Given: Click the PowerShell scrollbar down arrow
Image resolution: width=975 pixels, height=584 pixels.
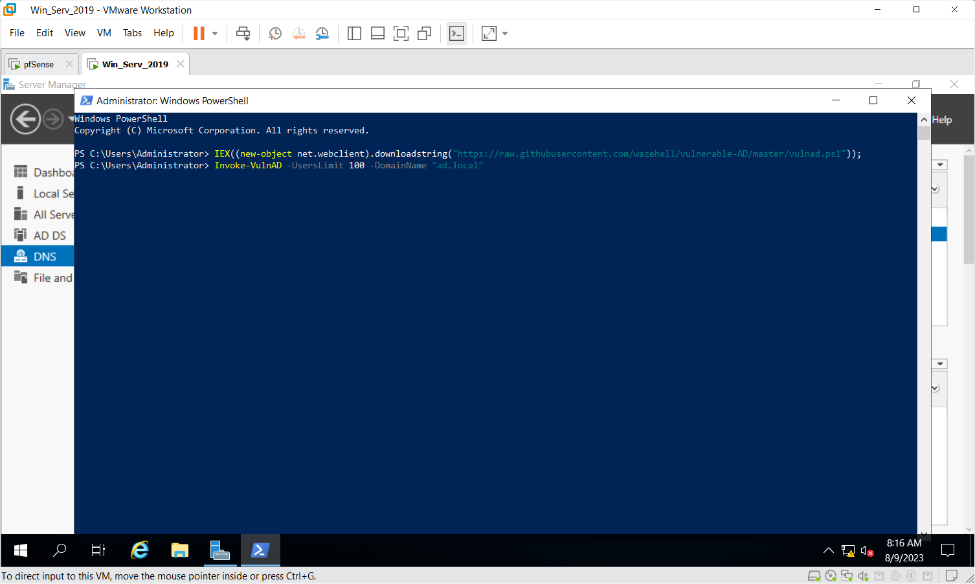Looking at the screenshot, I should click(924, 535).
